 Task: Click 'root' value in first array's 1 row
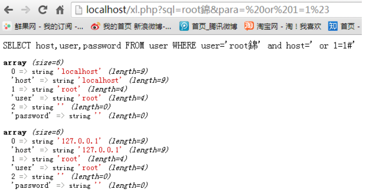(69, 89)
